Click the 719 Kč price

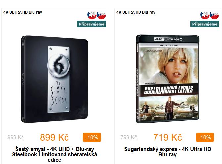coord(167,137)
